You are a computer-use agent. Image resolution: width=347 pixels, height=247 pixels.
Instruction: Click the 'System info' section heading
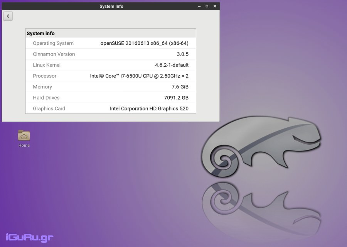(40, 34)
